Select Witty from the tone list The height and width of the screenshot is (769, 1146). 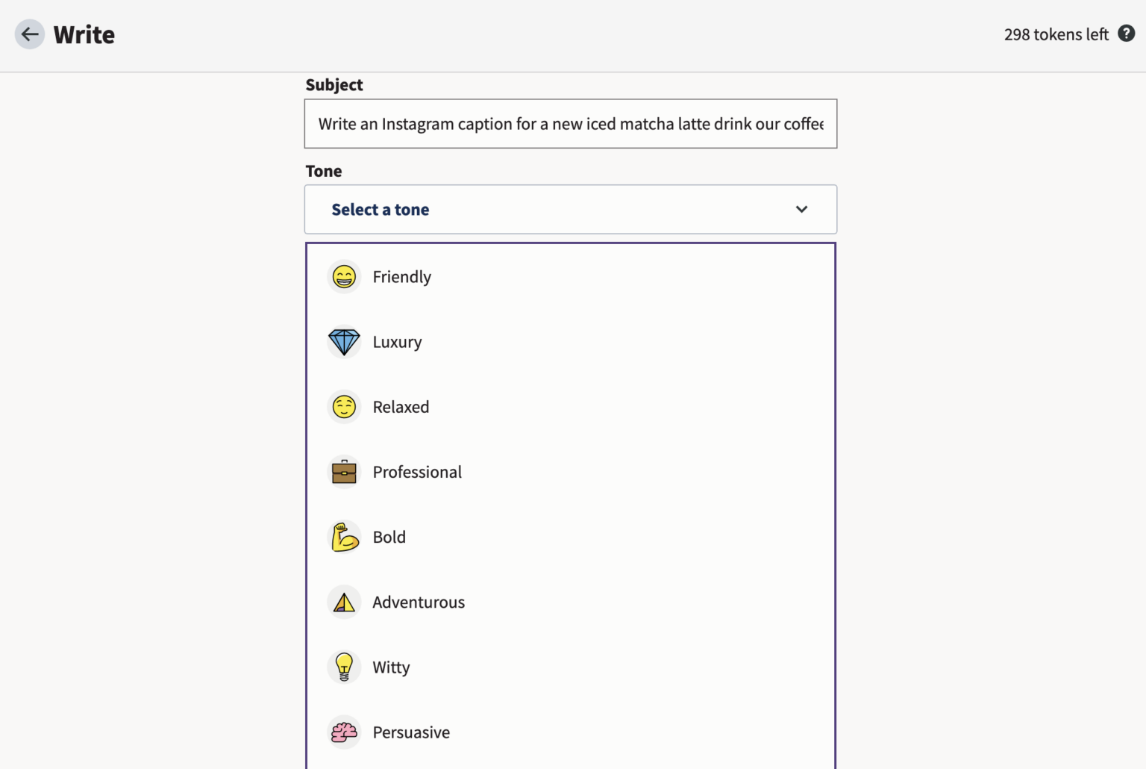tap(391, 667)
